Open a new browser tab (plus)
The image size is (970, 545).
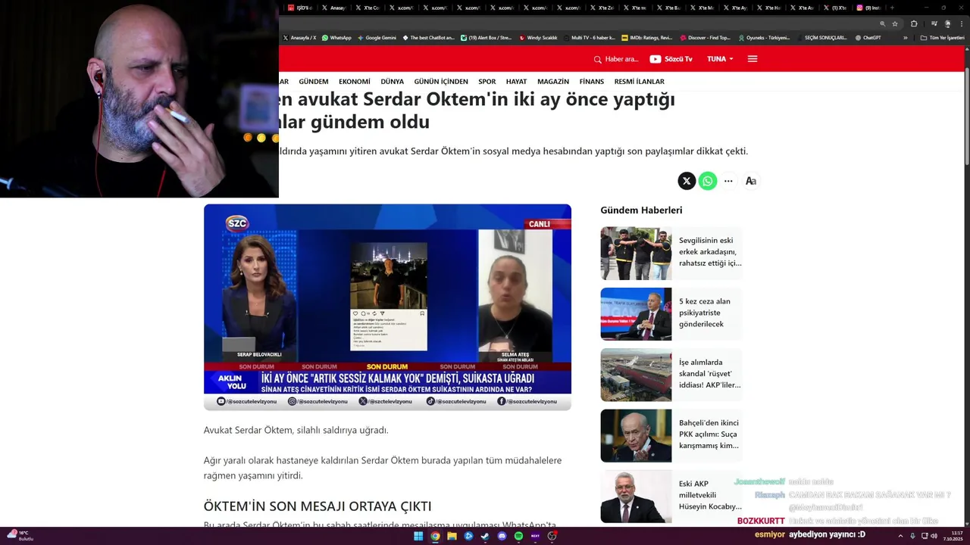tap(893, 8)
